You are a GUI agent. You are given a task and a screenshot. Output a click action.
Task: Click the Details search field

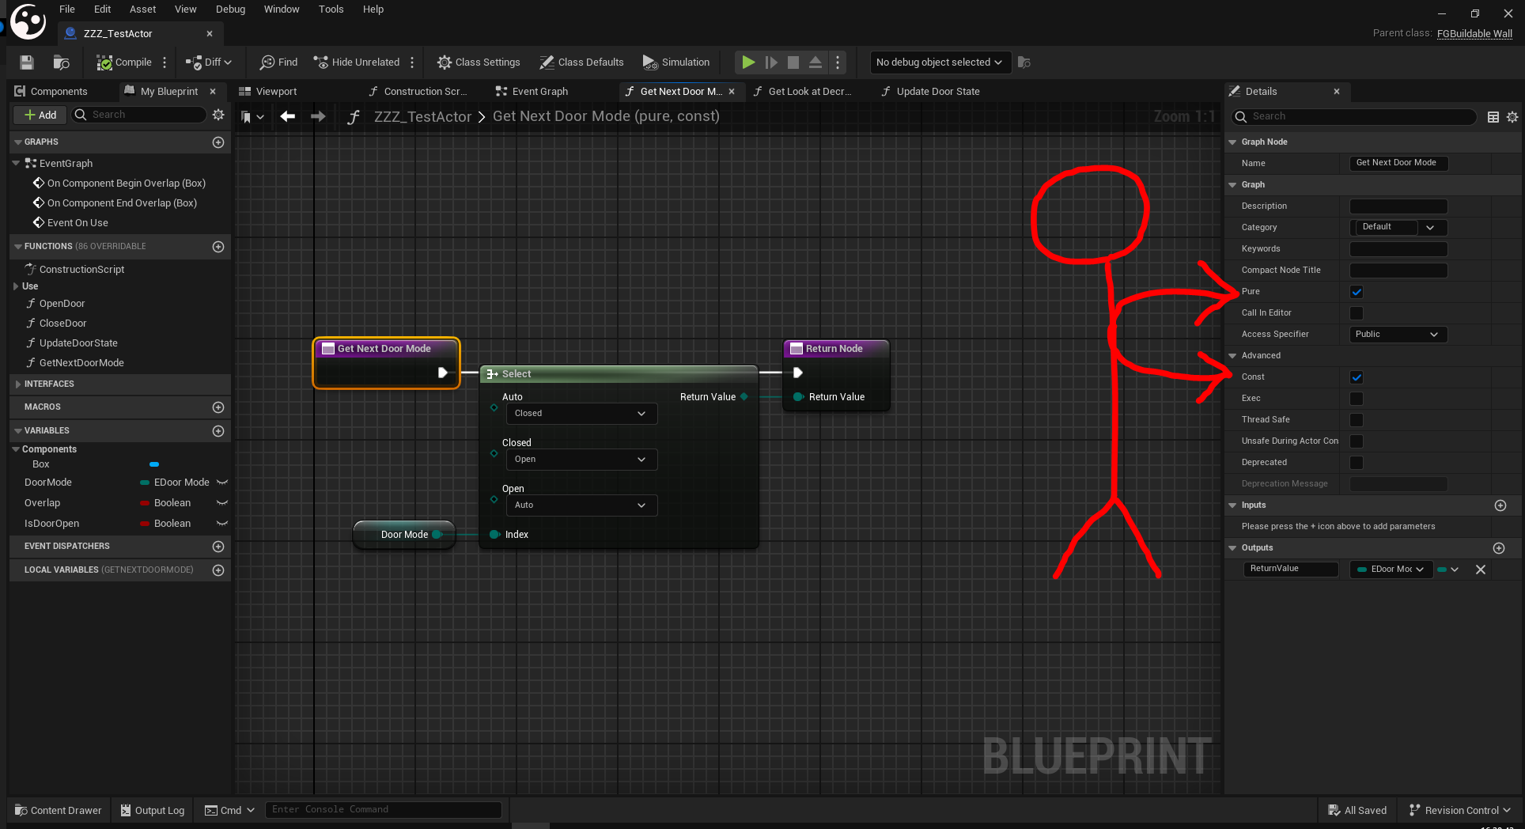pos(1354,117)
